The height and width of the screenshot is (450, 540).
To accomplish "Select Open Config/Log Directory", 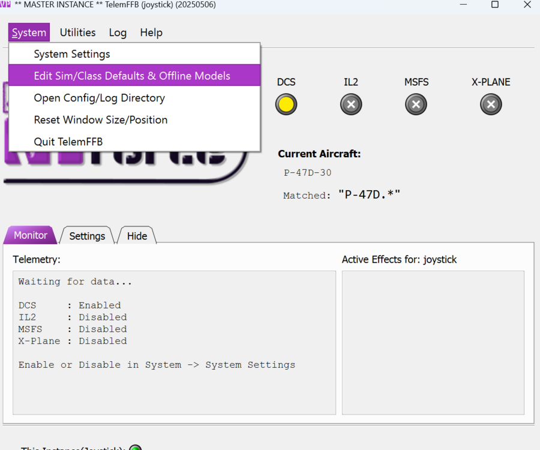I will tap(134, 98).
